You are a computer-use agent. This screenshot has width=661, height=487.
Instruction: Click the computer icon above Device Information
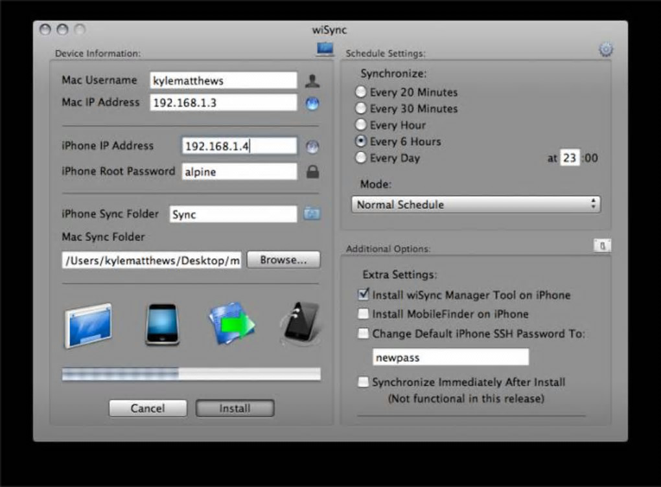(325, 49)
